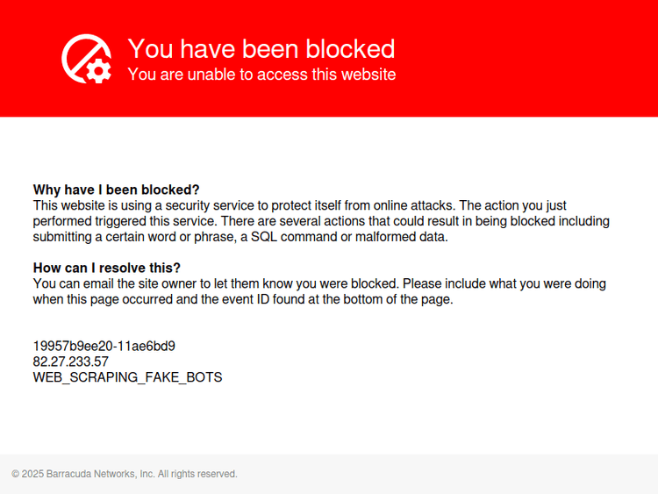Screen dimensions: 658x494
Task: Click the blocked gear icon in the banner
Action: tap(86, 59)
